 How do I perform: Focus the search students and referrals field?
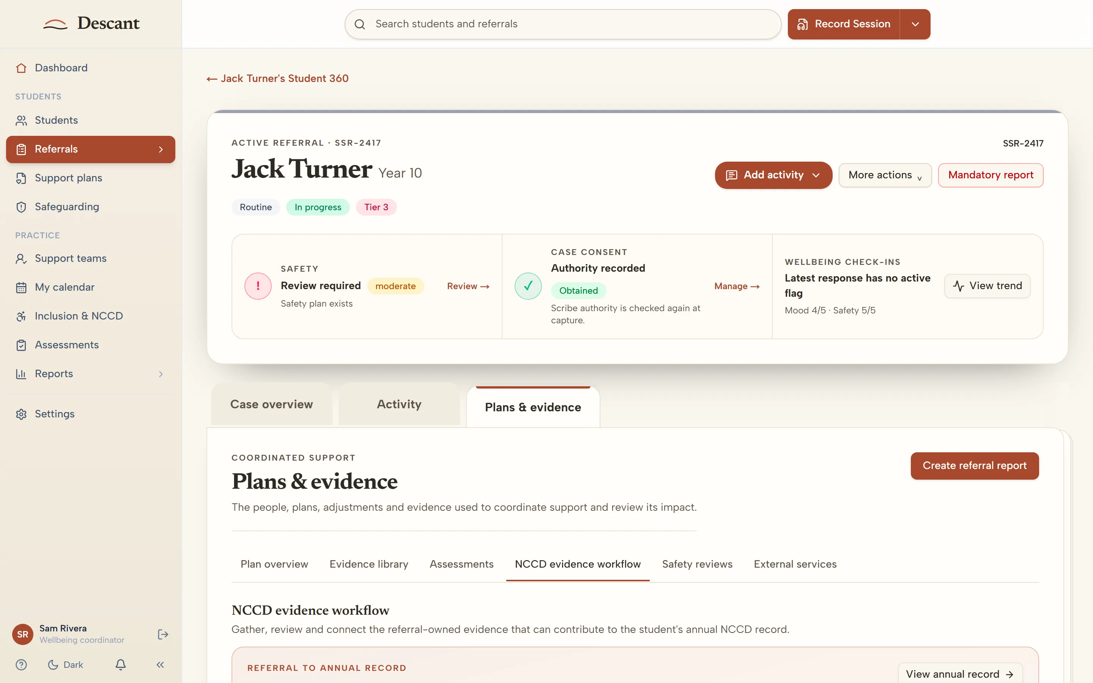[x=563, y=24]
